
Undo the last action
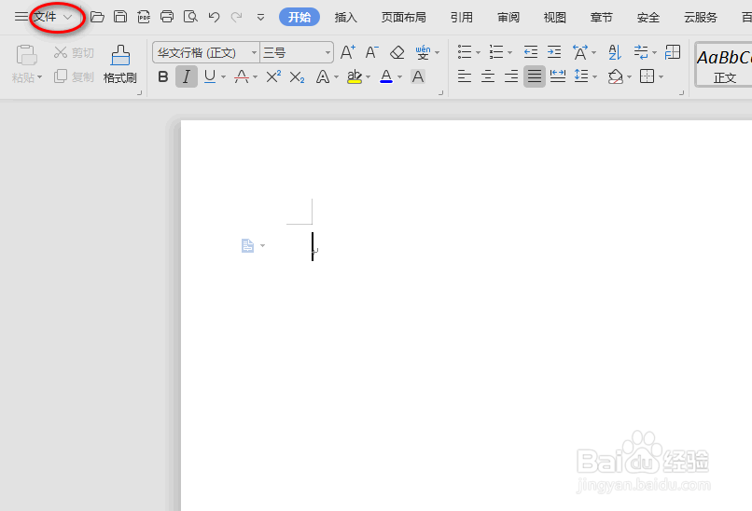pos(214,18)
